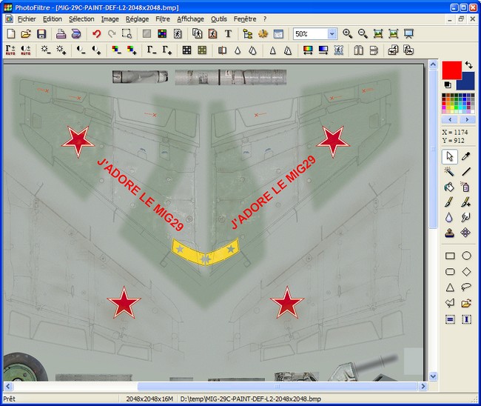Click the red foreground color swatch
This screenshot has width=481, height=406.
[451, 70]
